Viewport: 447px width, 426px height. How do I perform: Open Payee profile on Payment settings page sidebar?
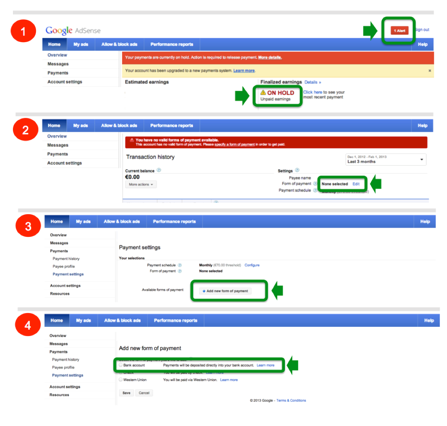[x=63, y=266]
